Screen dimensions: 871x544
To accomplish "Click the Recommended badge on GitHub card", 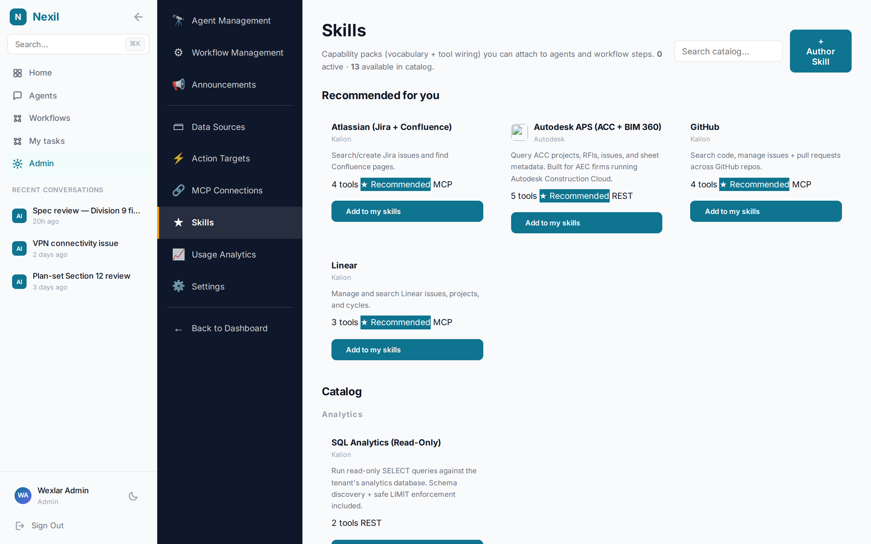I will coord(754,185).
